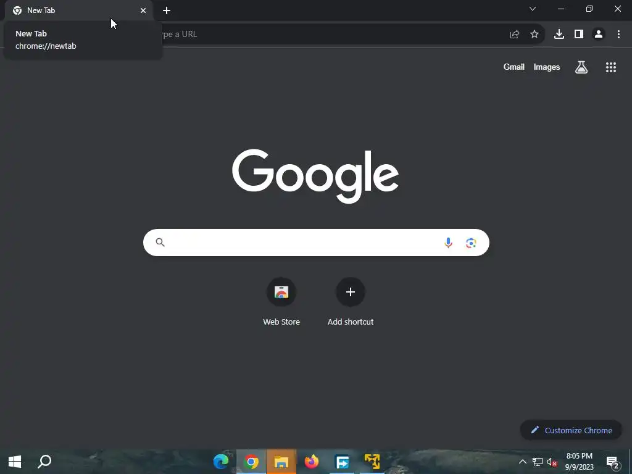Click the Google search box

(316, 243)
